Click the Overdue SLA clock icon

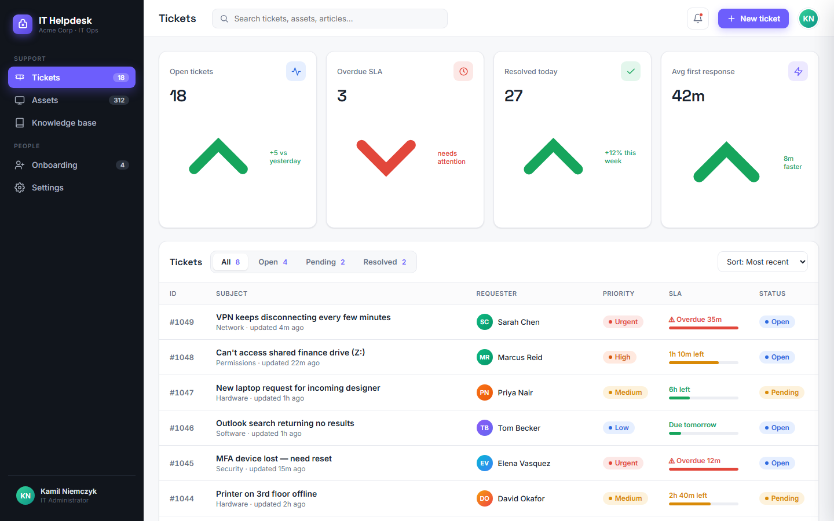point(463,71)
